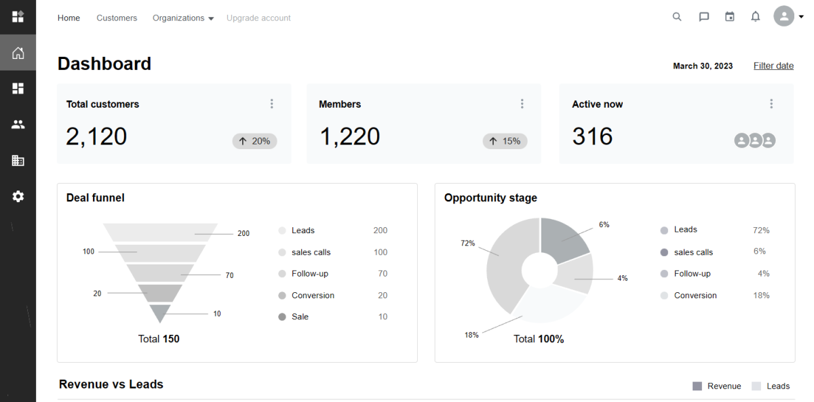The height and width of the screenshot is (402, 814).
Task: Open the customers people icon in sidebar
Action: coord(18,125)
